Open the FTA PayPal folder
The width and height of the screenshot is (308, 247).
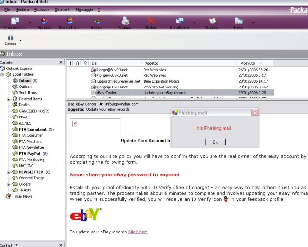point(30,154)
